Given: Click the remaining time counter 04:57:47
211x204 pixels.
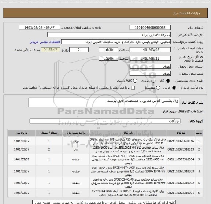Looking at the screenshot, I should click(51, 50).
